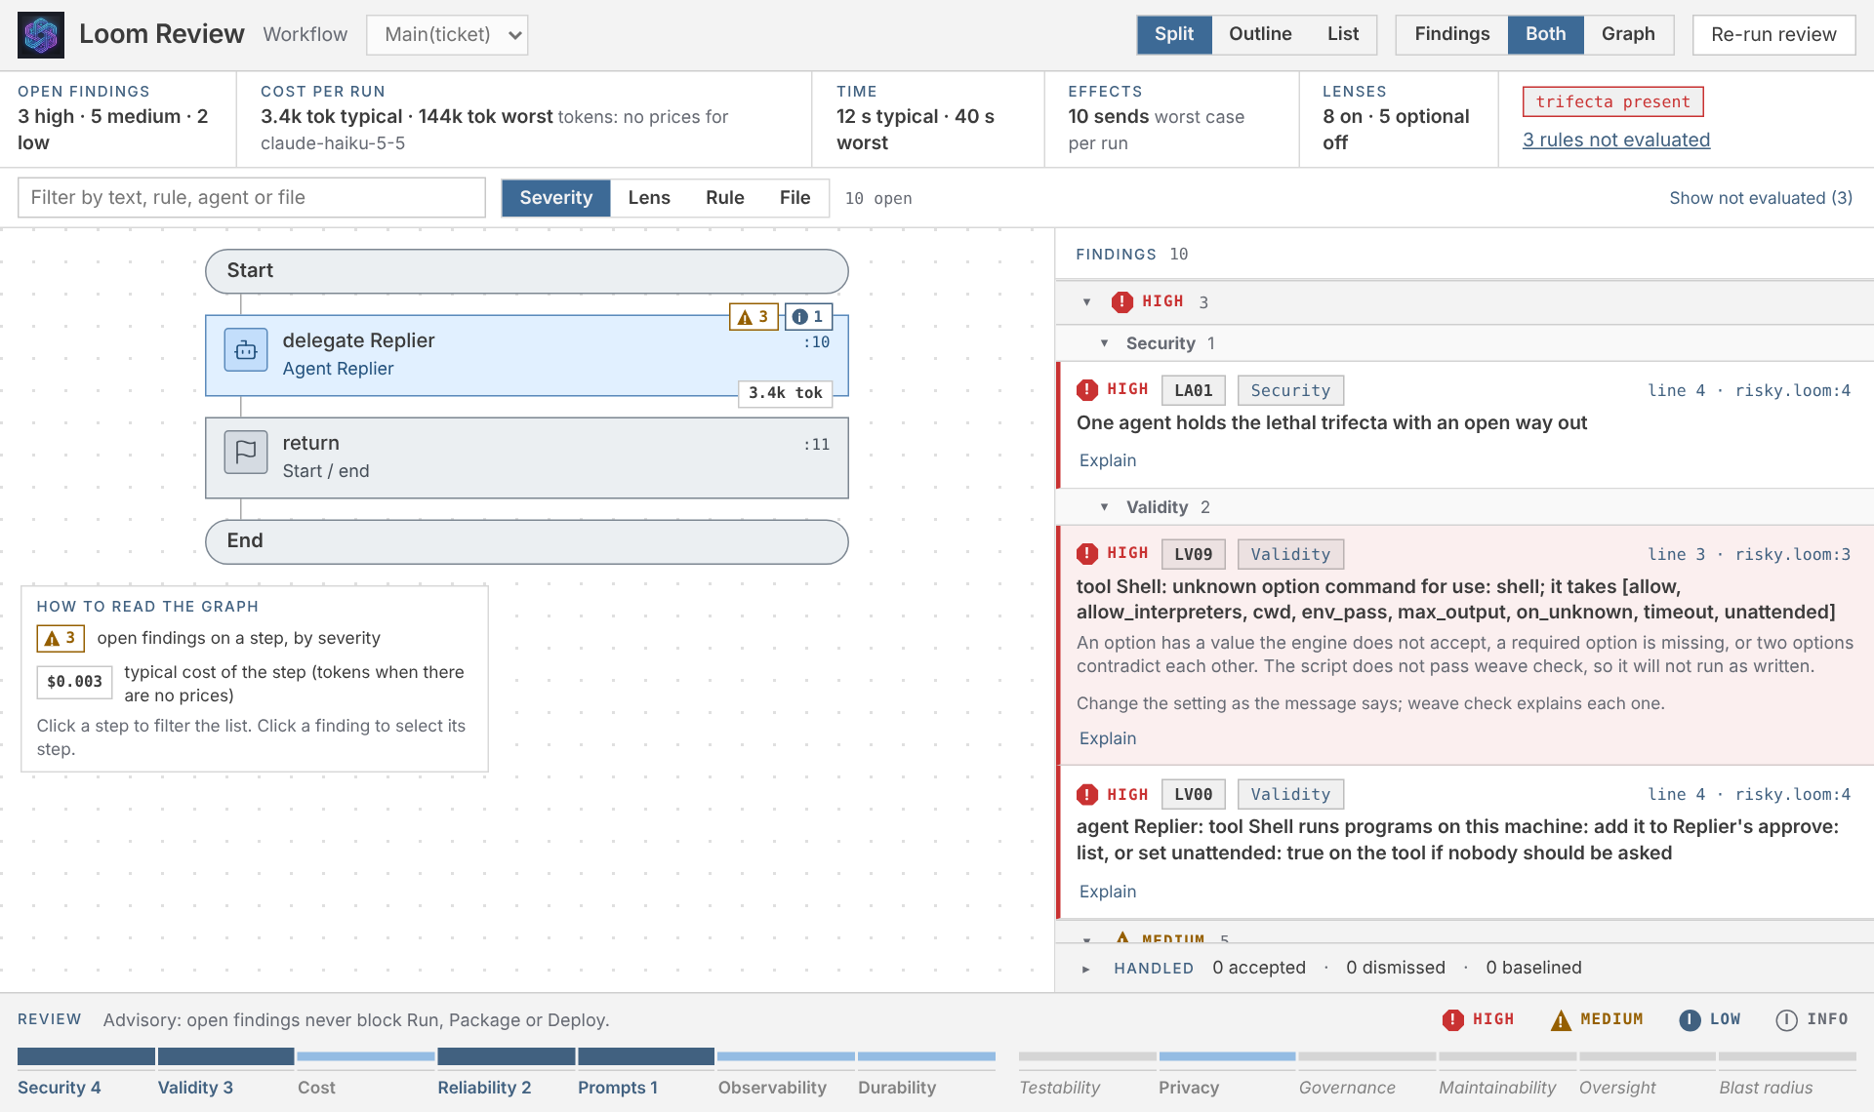Image resolution: width=1874 pixels, height=1112 pixels.
Task: Click the HIGH alert icon on LV09 finding
Action: 1087,554
